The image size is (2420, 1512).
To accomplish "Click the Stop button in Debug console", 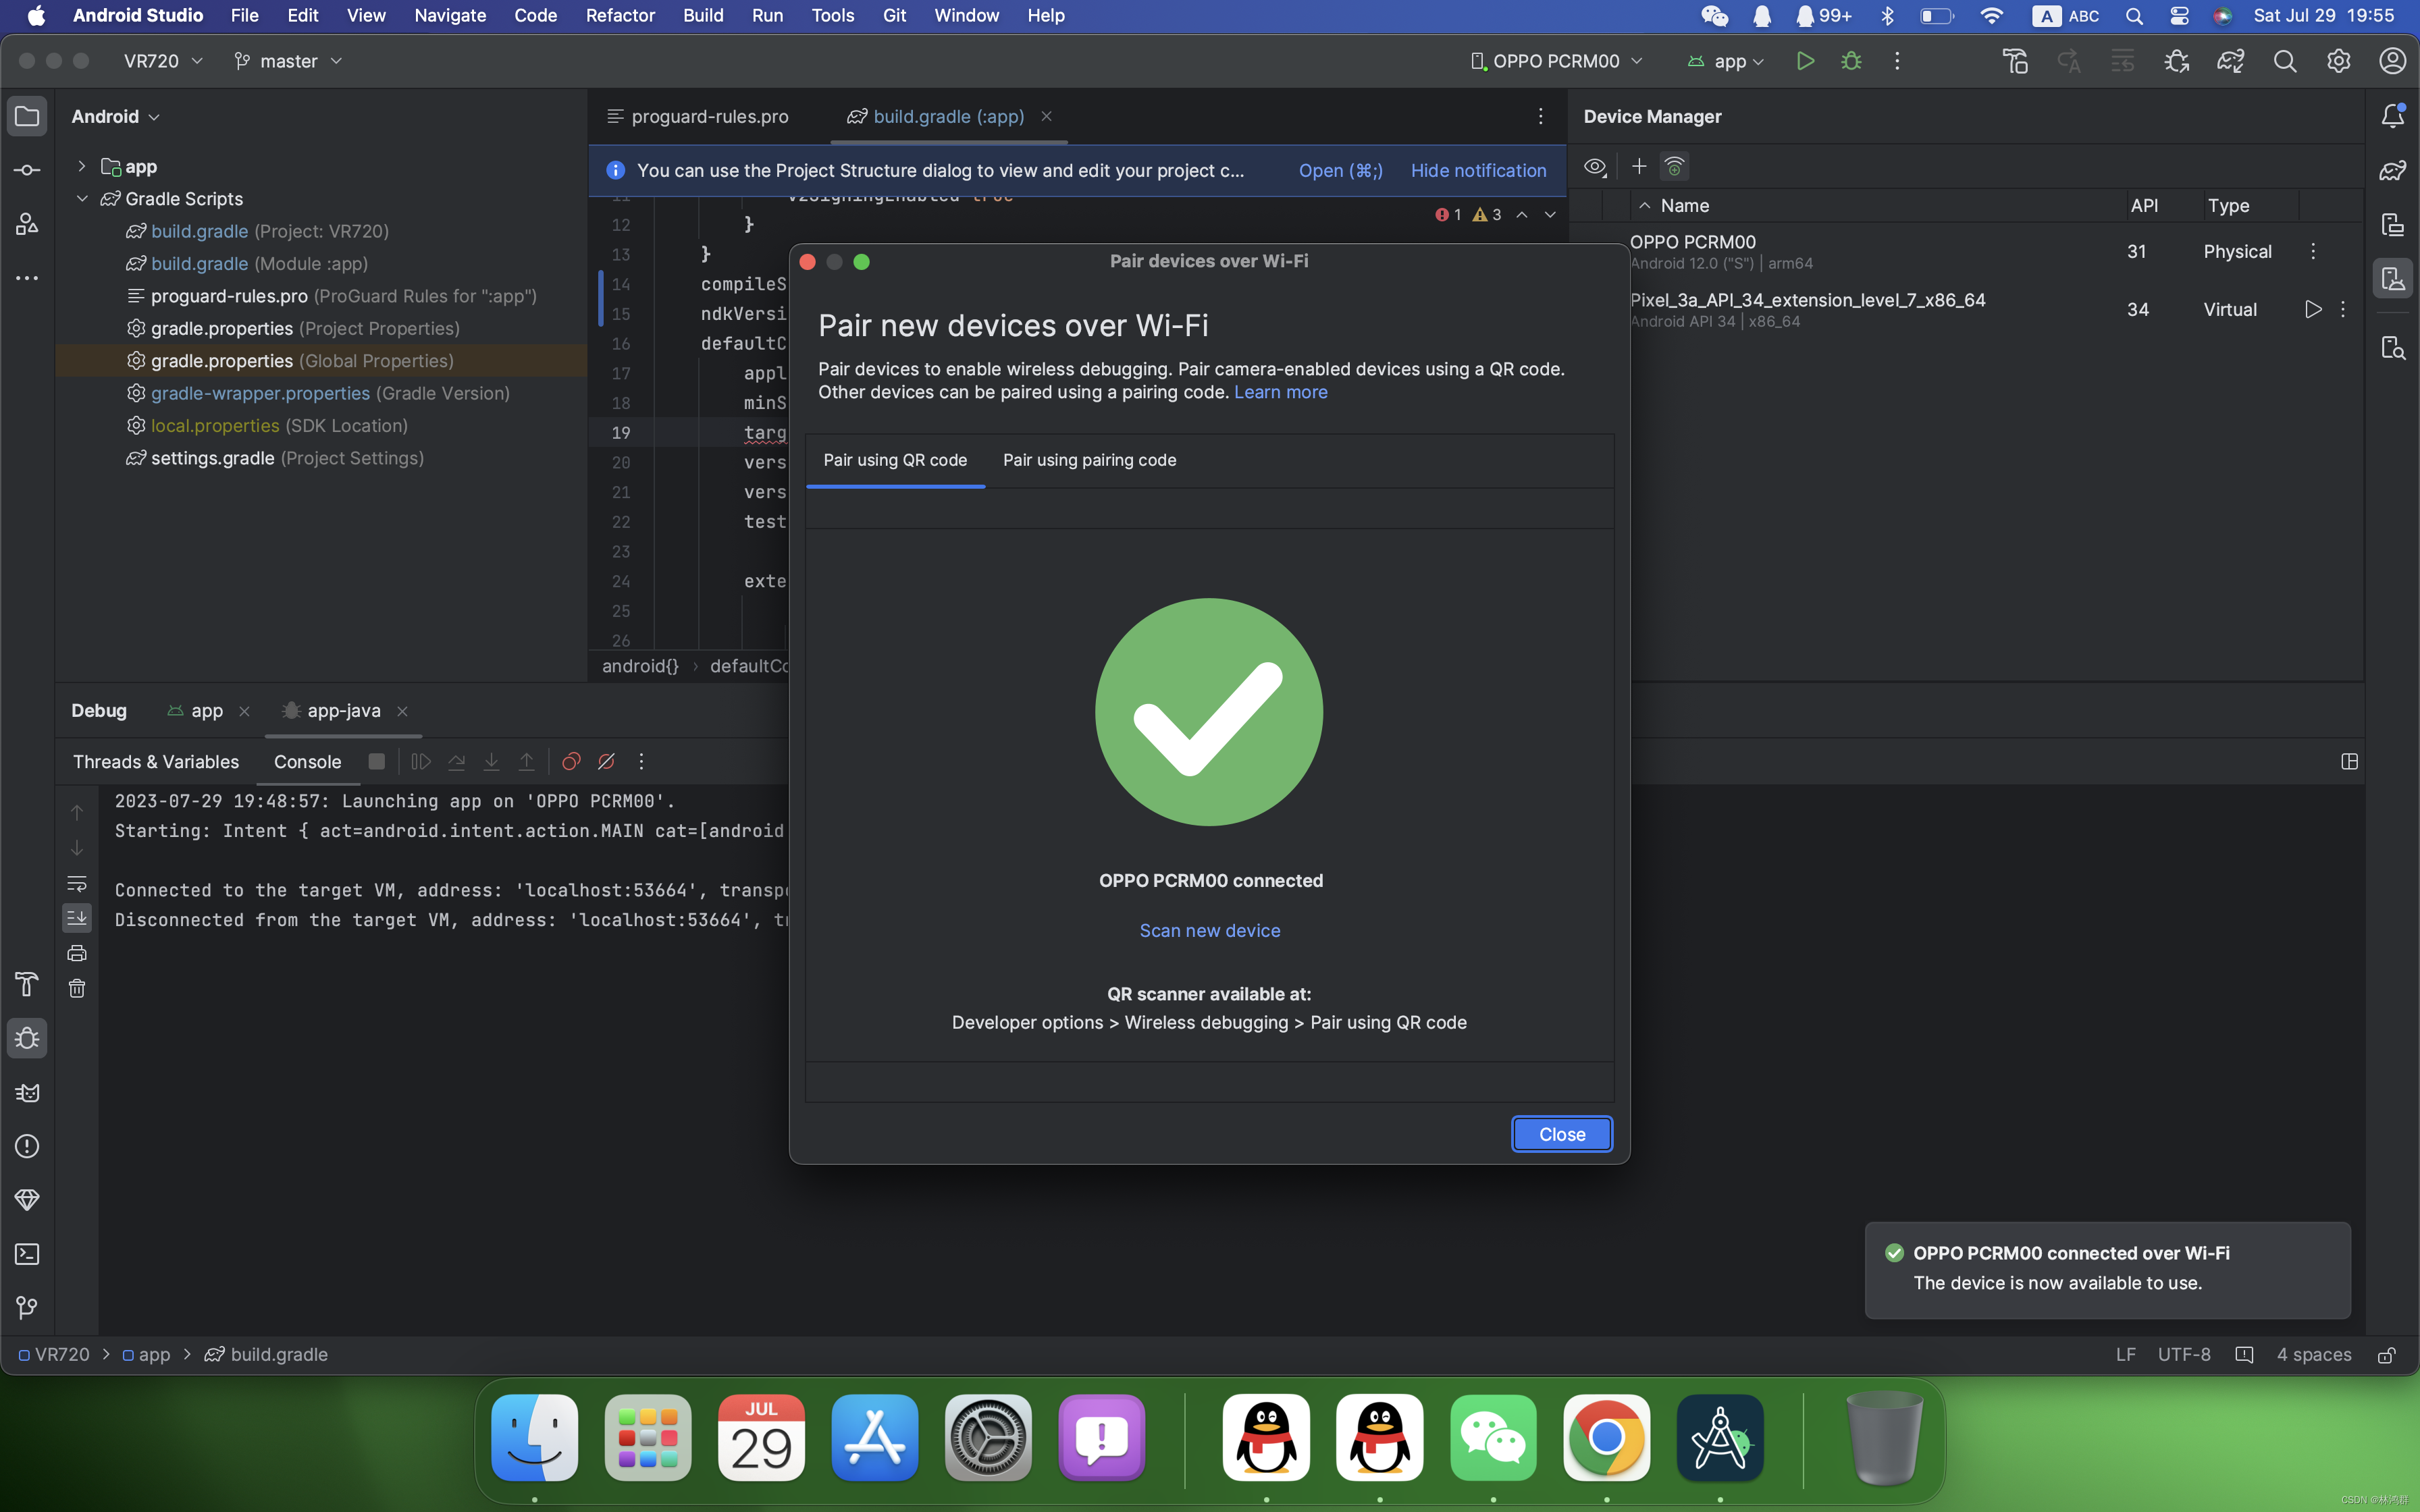I will [x=376, y=762].
